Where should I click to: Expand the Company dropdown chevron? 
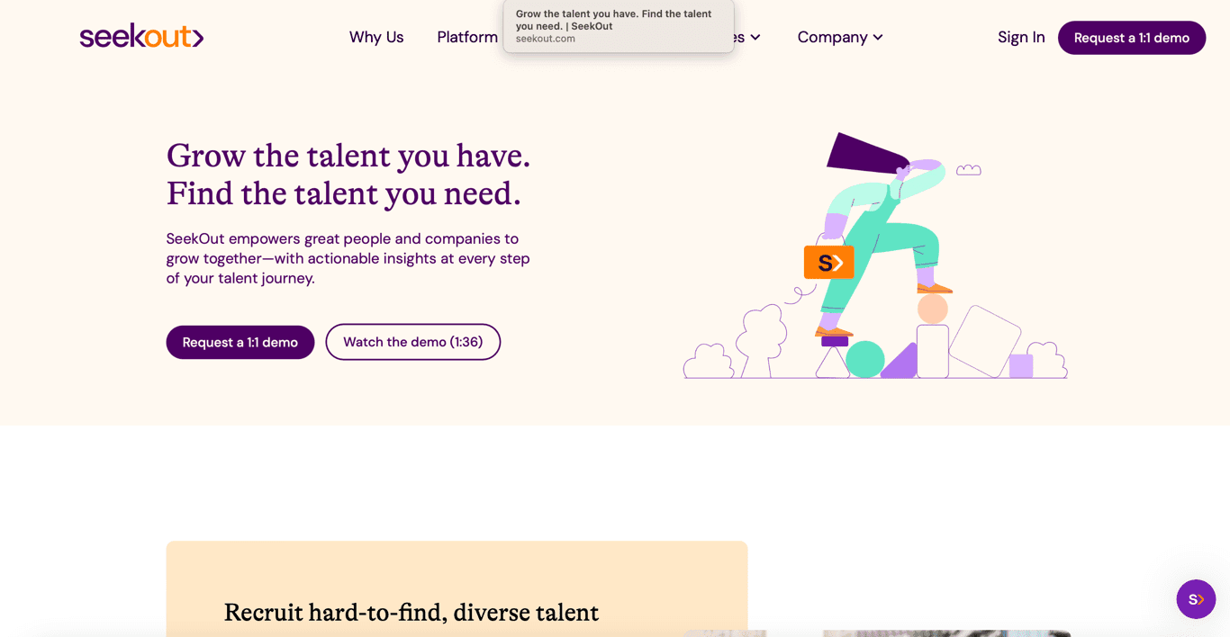point(878,38)
